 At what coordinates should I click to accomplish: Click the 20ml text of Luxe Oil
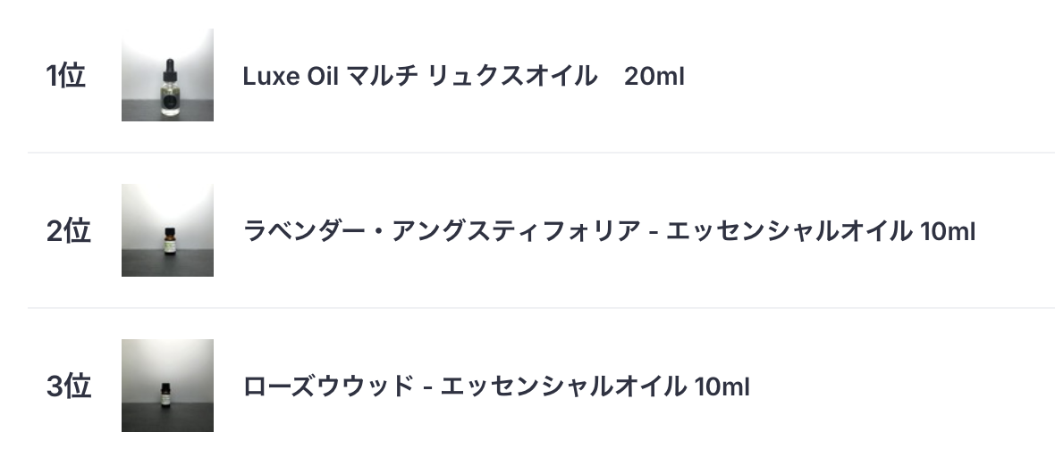[x=654, y=76]
